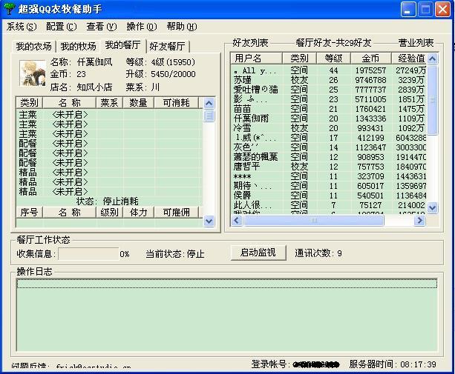This screenshot has height=374, width=455.
Task: Click the 店名 知风小店 text
Action: (81, 87)
